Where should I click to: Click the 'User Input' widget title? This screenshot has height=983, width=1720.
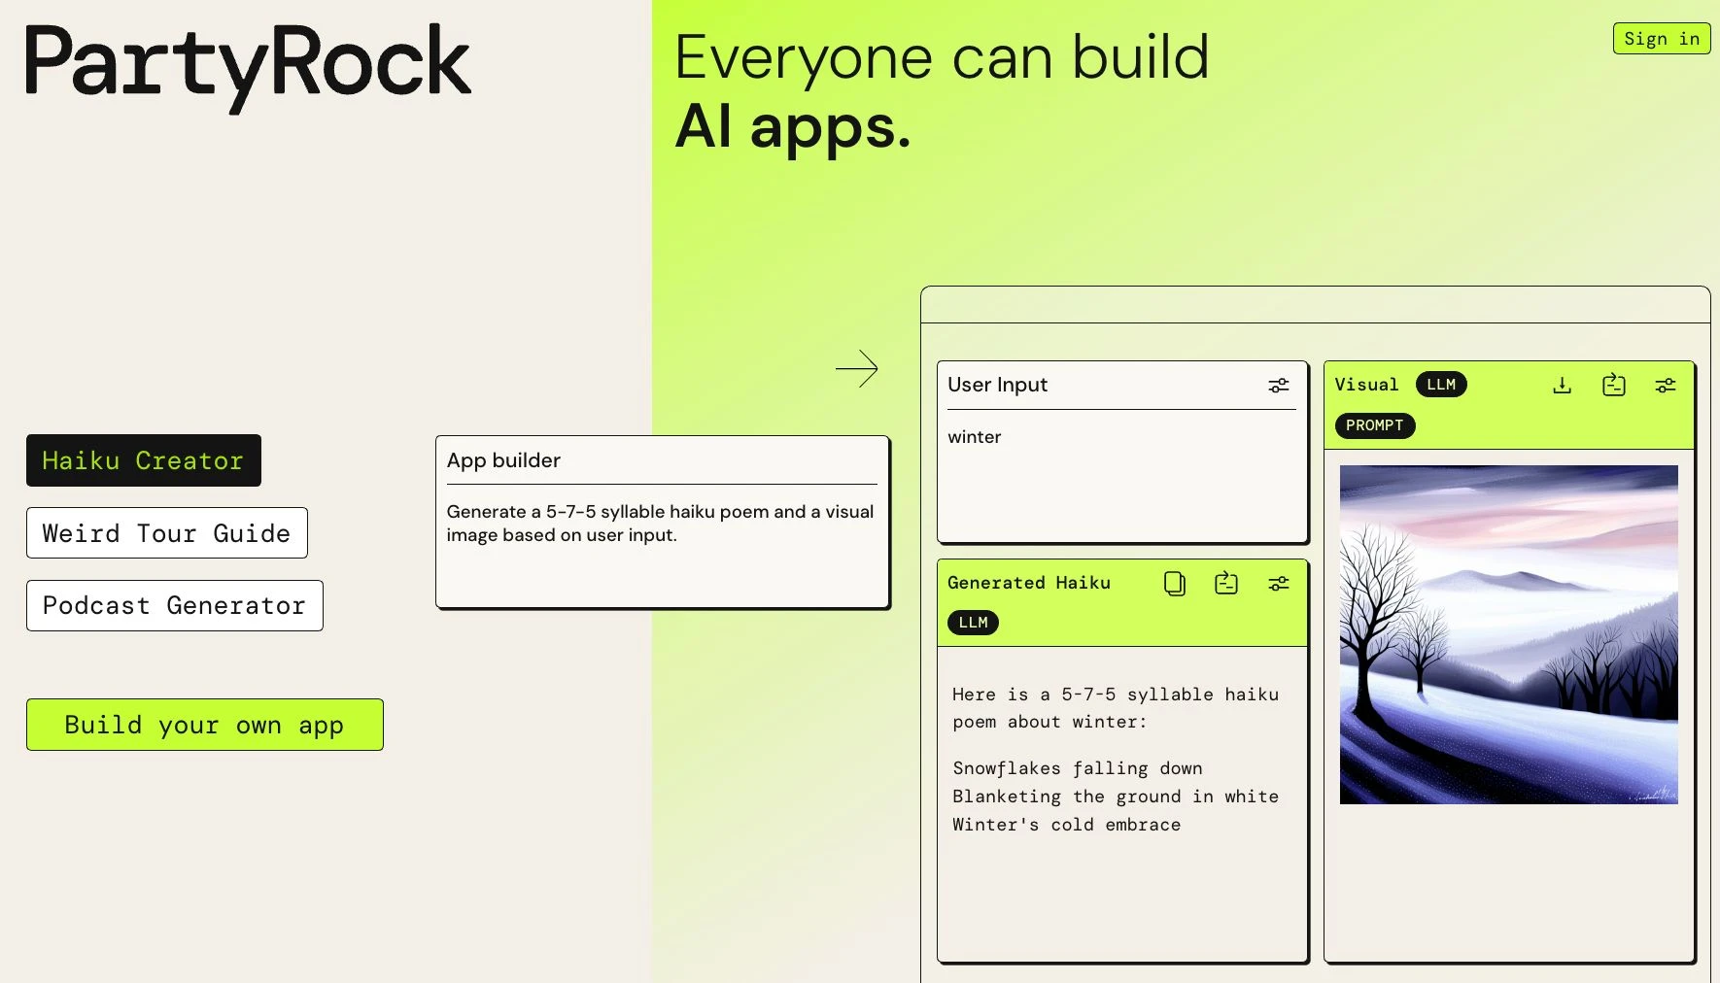point(998,385)
